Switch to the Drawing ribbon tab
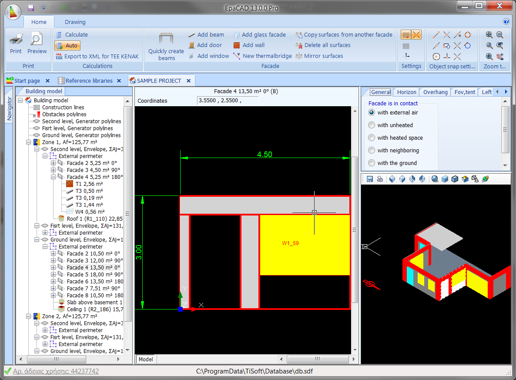This screenshot has width=516, height=380. pos(75,22)
